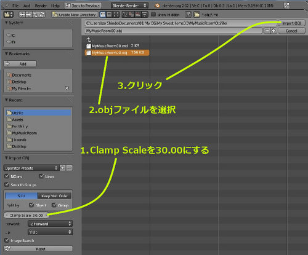Click the refresh file list icon
The height and width of the screenshot is (255, 308).
(x=42, y=15)
